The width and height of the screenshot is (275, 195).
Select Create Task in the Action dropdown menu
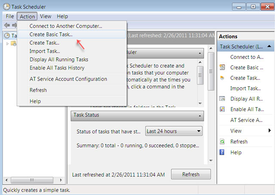(72, 43)
